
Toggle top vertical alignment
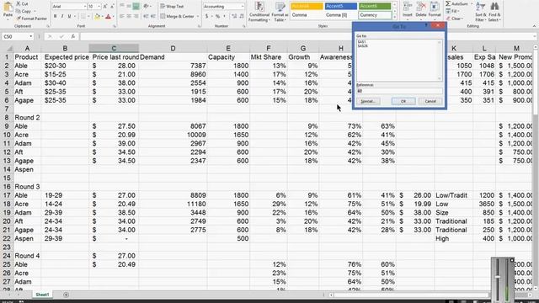tap(122, 6)
